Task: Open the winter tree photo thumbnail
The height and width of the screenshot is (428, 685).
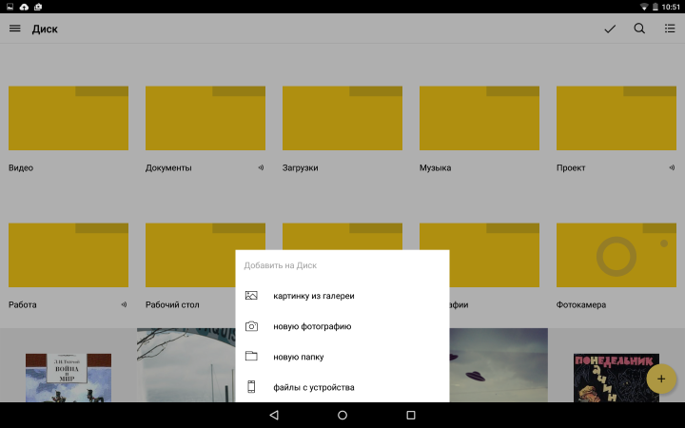Action: click(x=186, y=365)
